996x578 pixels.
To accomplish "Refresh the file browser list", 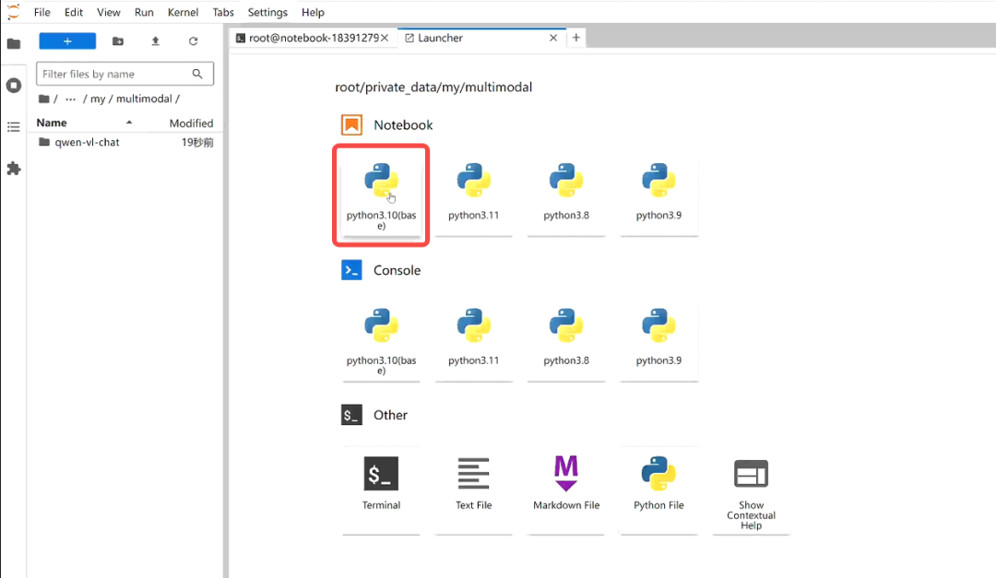I will (193, 41).
